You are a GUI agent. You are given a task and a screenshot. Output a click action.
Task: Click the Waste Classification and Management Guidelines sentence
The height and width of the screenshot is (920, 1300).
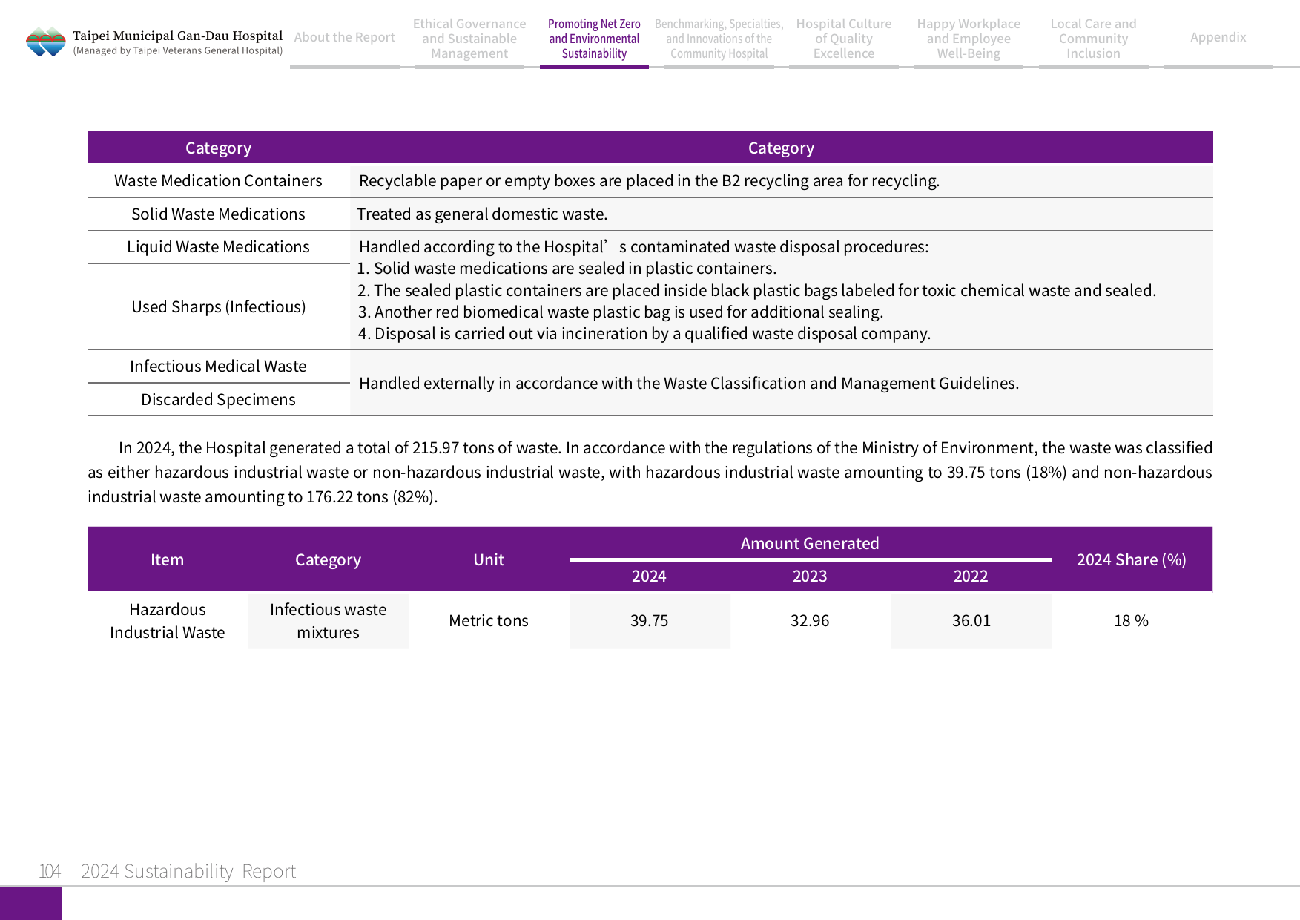689,383
